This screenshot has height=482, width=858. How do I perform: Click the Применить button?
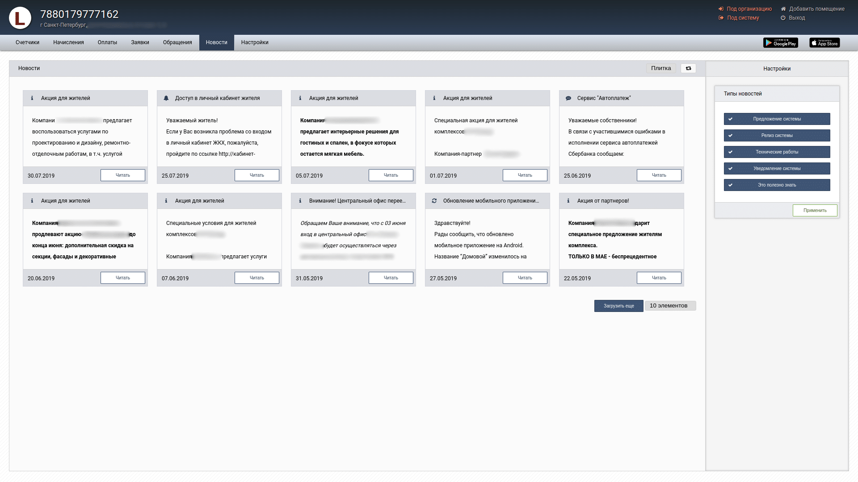815,210
